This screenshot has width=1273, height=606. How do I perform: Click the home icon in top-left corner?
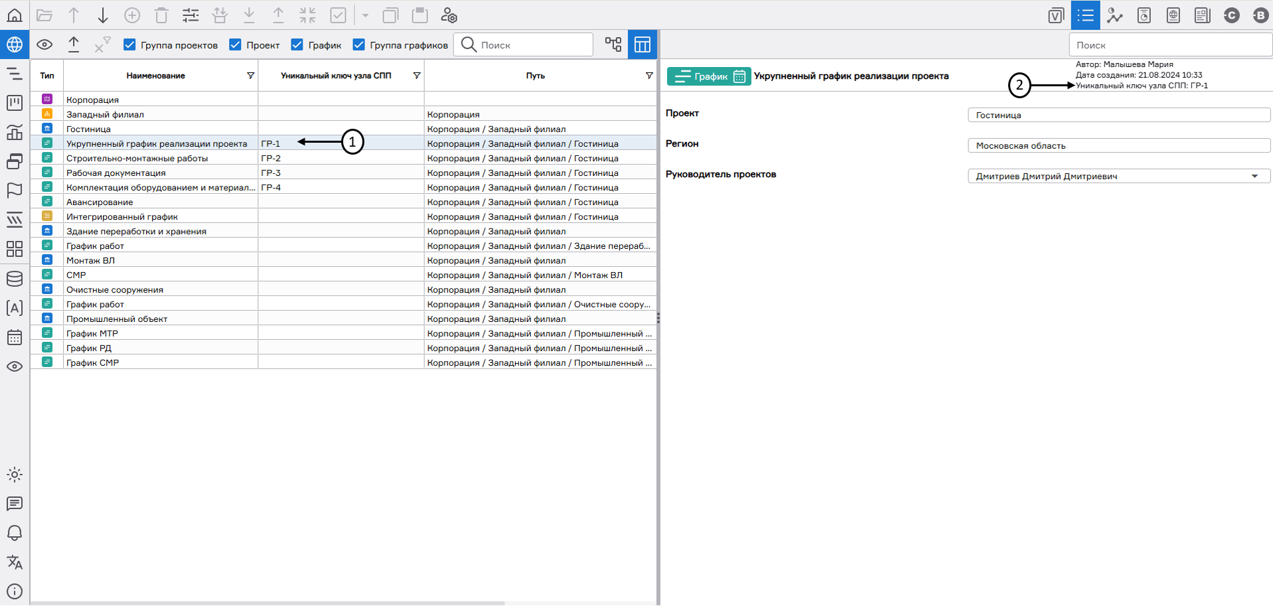[x=14, y=15]
